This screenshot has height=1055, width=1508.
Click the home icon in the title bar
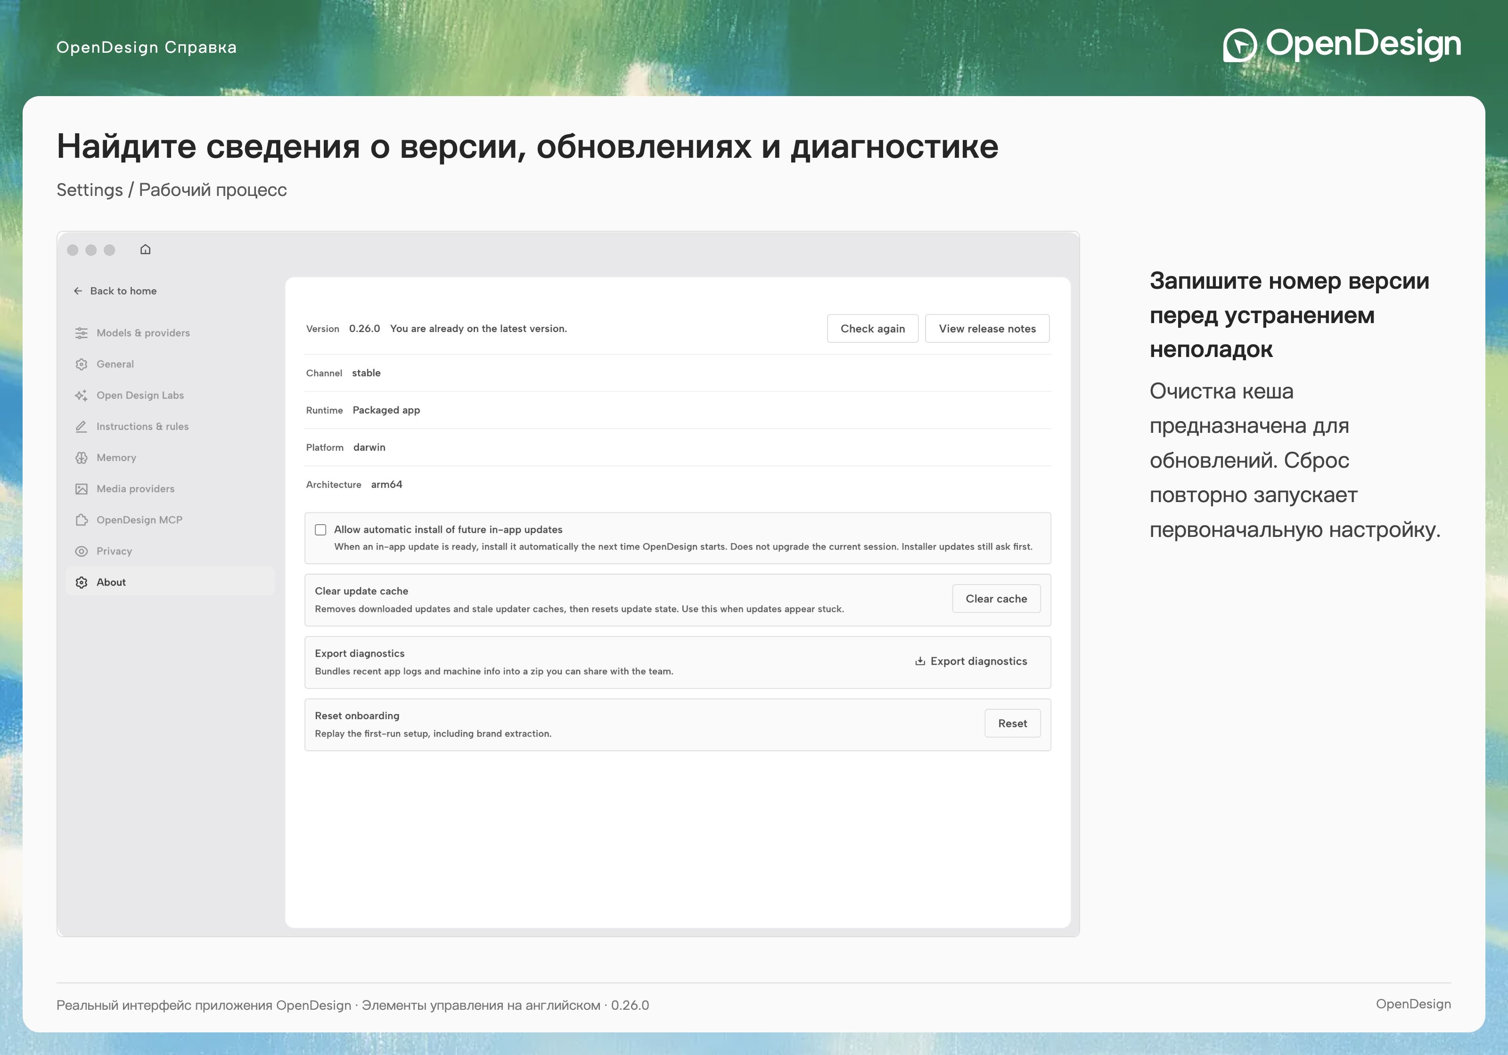(x=146, y=250)
